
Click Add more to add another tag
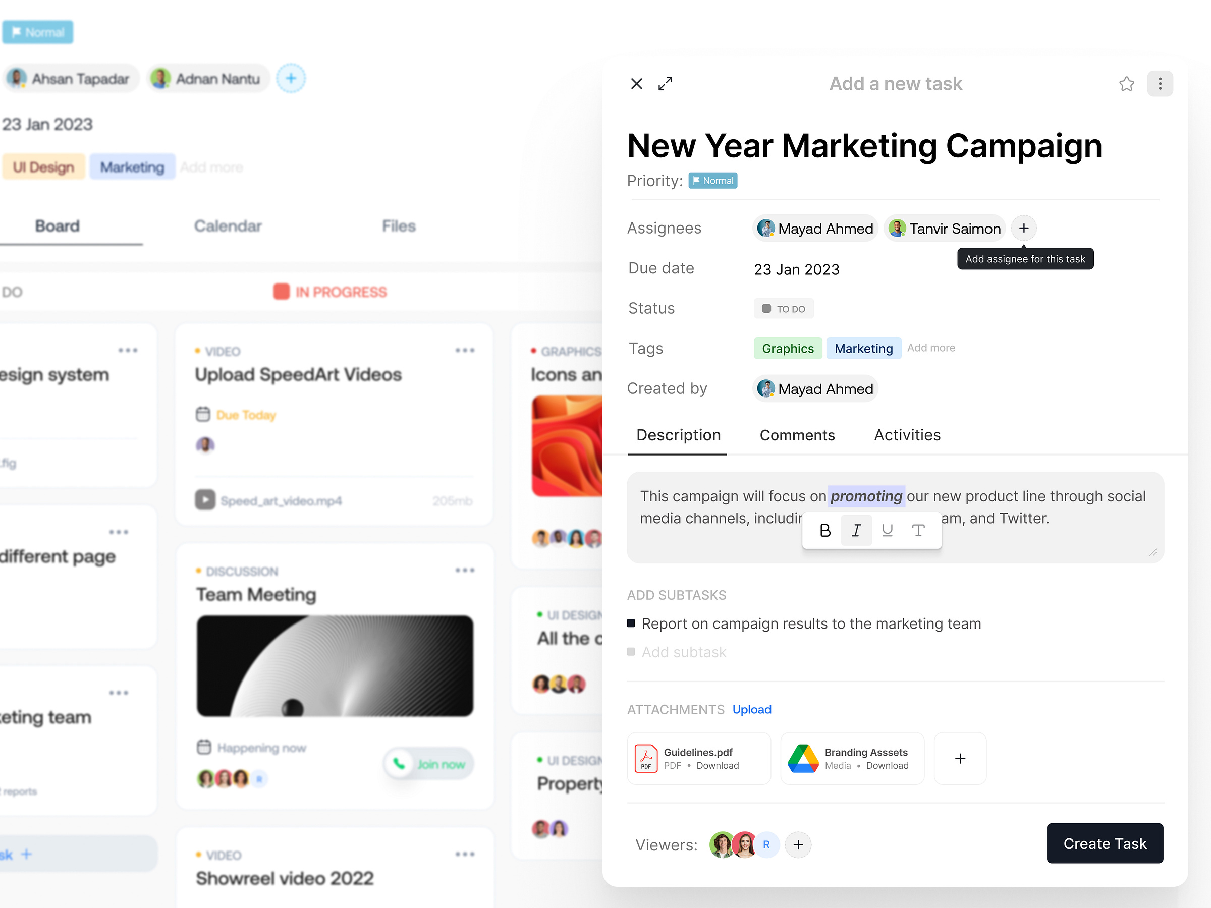pos(930,348)
